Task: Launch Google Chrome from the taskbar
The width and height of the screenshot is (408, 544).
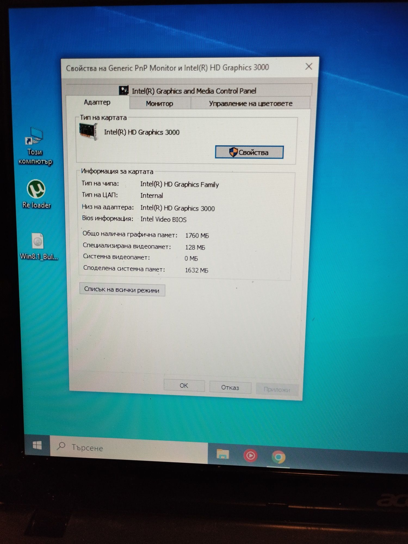Action: (278, 457)
